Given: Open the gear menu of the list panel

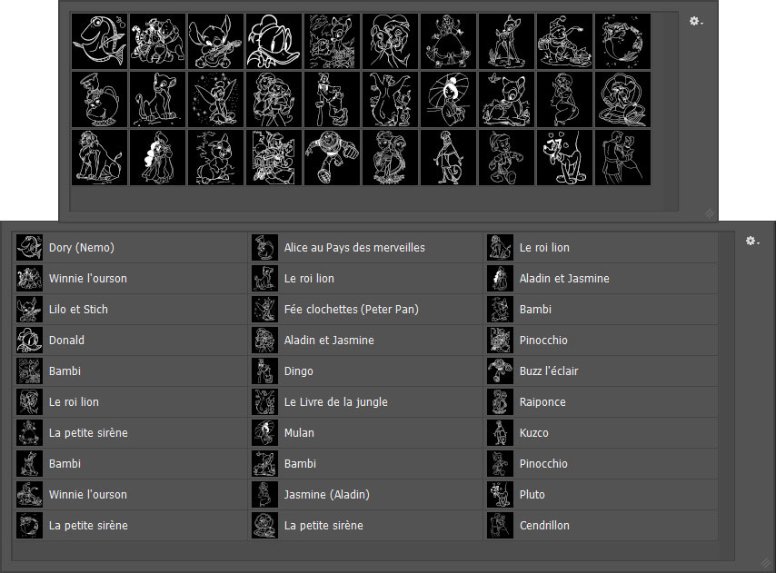Looking at the screenshot, I should tap(751, 241).
